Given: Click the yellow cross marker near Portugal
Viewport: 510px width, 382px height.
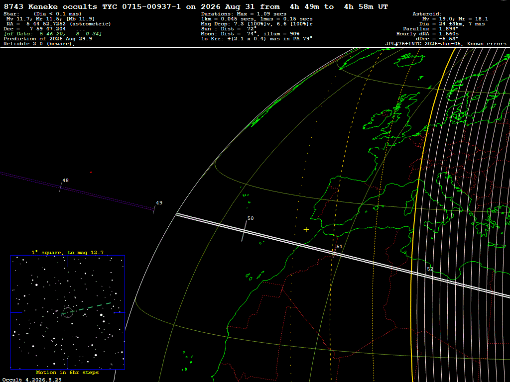Looking at the screenshot, I should click(306, 230).
